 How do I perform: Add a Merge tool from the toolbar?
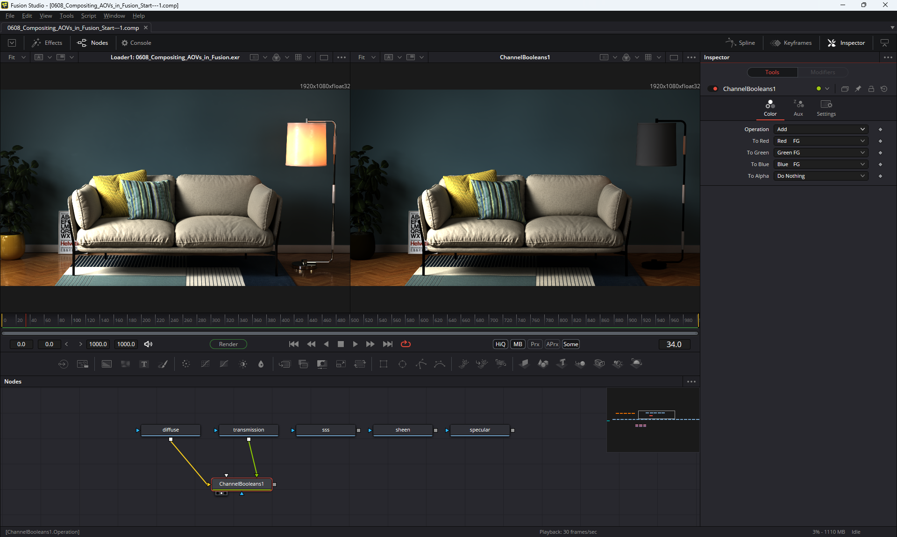(x=303, y=364)
